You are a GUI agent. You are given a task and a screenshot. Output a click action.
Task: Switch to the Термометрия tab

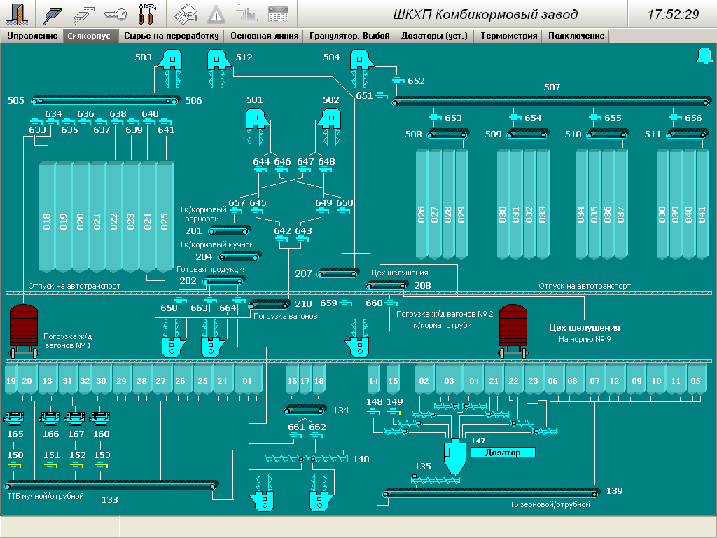point(509,36)
